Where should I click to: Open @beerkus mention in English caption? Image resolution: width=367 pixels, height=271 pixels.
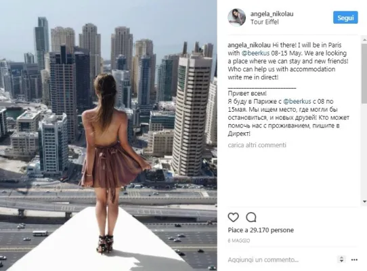coord(255,53)
